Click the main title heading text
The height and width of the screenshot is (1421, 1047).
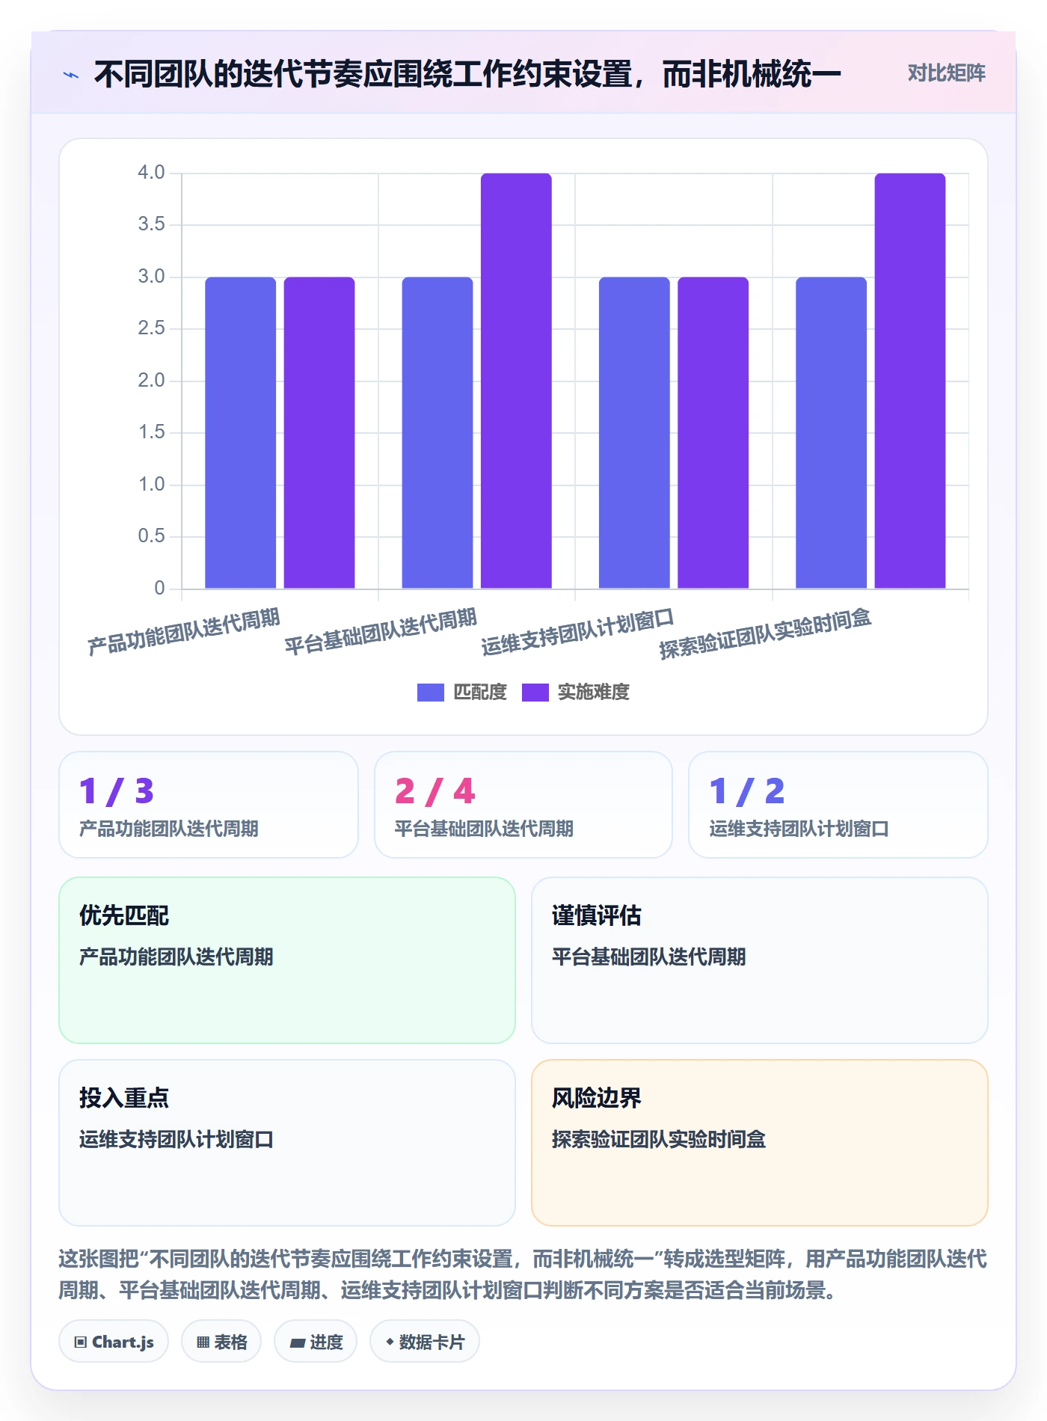click(x=468, y=74)
